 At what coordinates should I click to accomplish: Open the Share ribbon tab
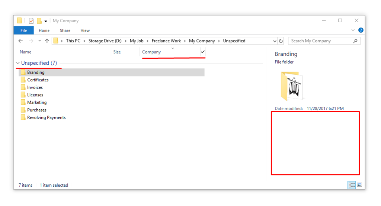coord(65,30)
